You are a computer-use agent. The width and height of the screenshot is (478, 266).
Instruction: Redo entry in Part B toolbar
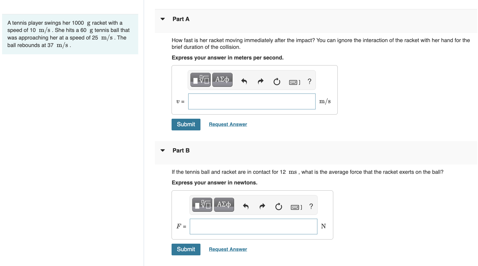click(262, 207)
